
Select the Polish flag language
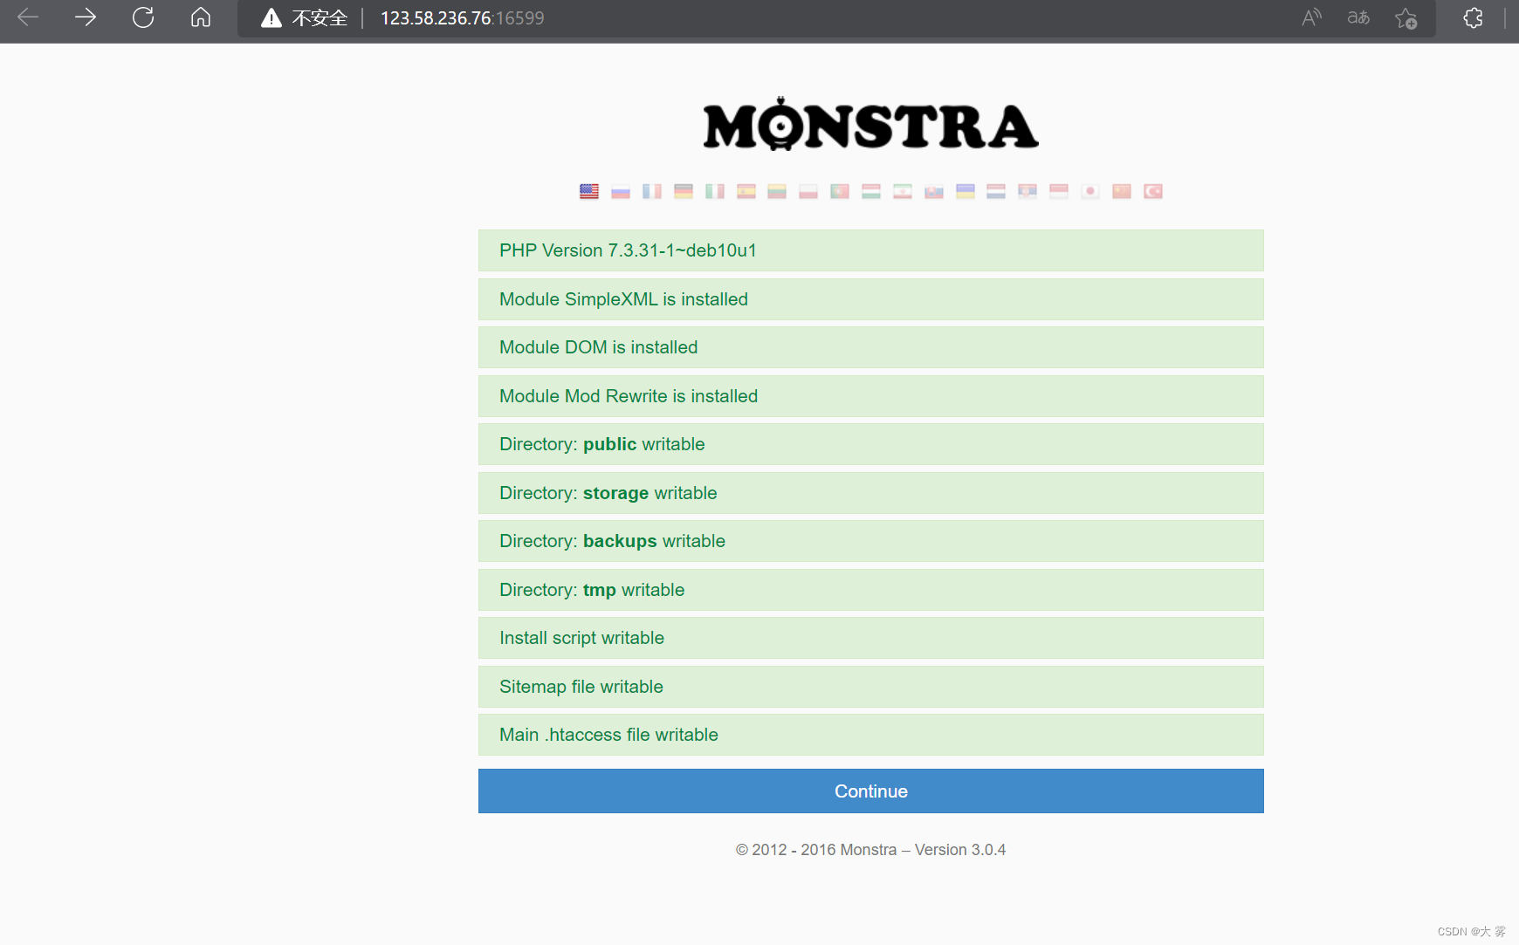click(x=808, y=191)
